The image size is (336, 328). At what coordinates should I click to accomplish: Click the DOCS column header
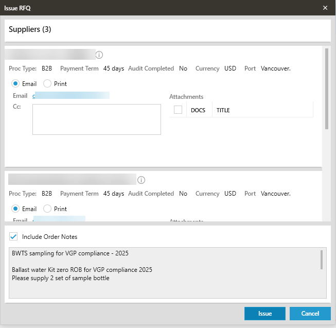pyautogui.click(x=198, y=110)
